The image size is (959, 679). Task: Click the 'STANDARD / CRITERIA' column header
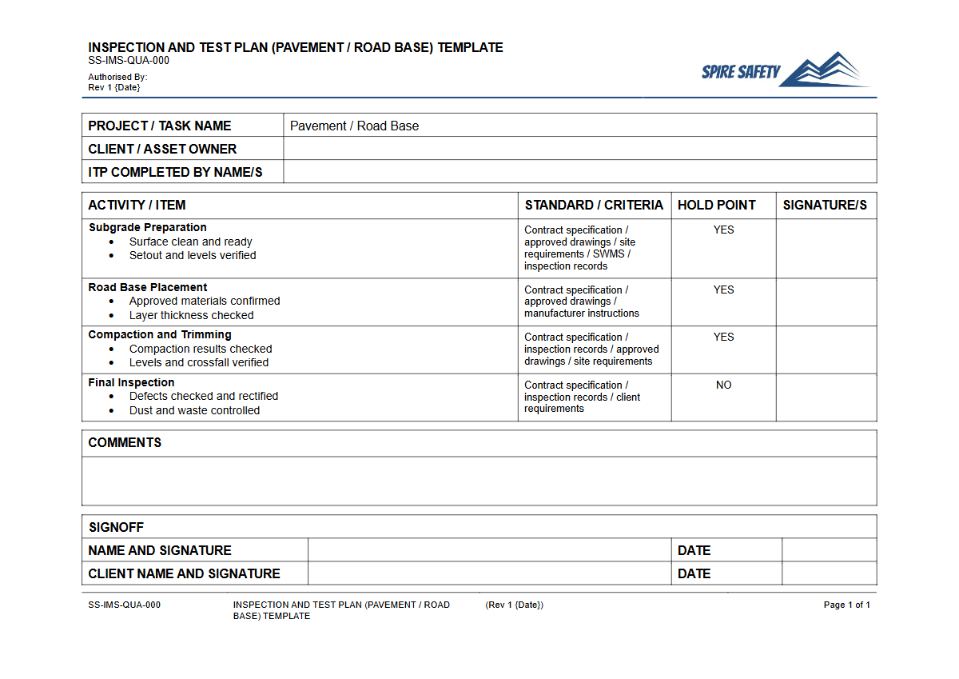(594, 206)
